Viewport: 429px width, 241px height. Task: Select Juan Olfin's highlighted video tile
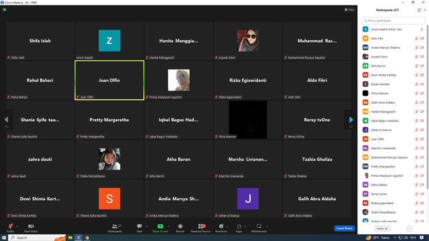tap(109, 80)
